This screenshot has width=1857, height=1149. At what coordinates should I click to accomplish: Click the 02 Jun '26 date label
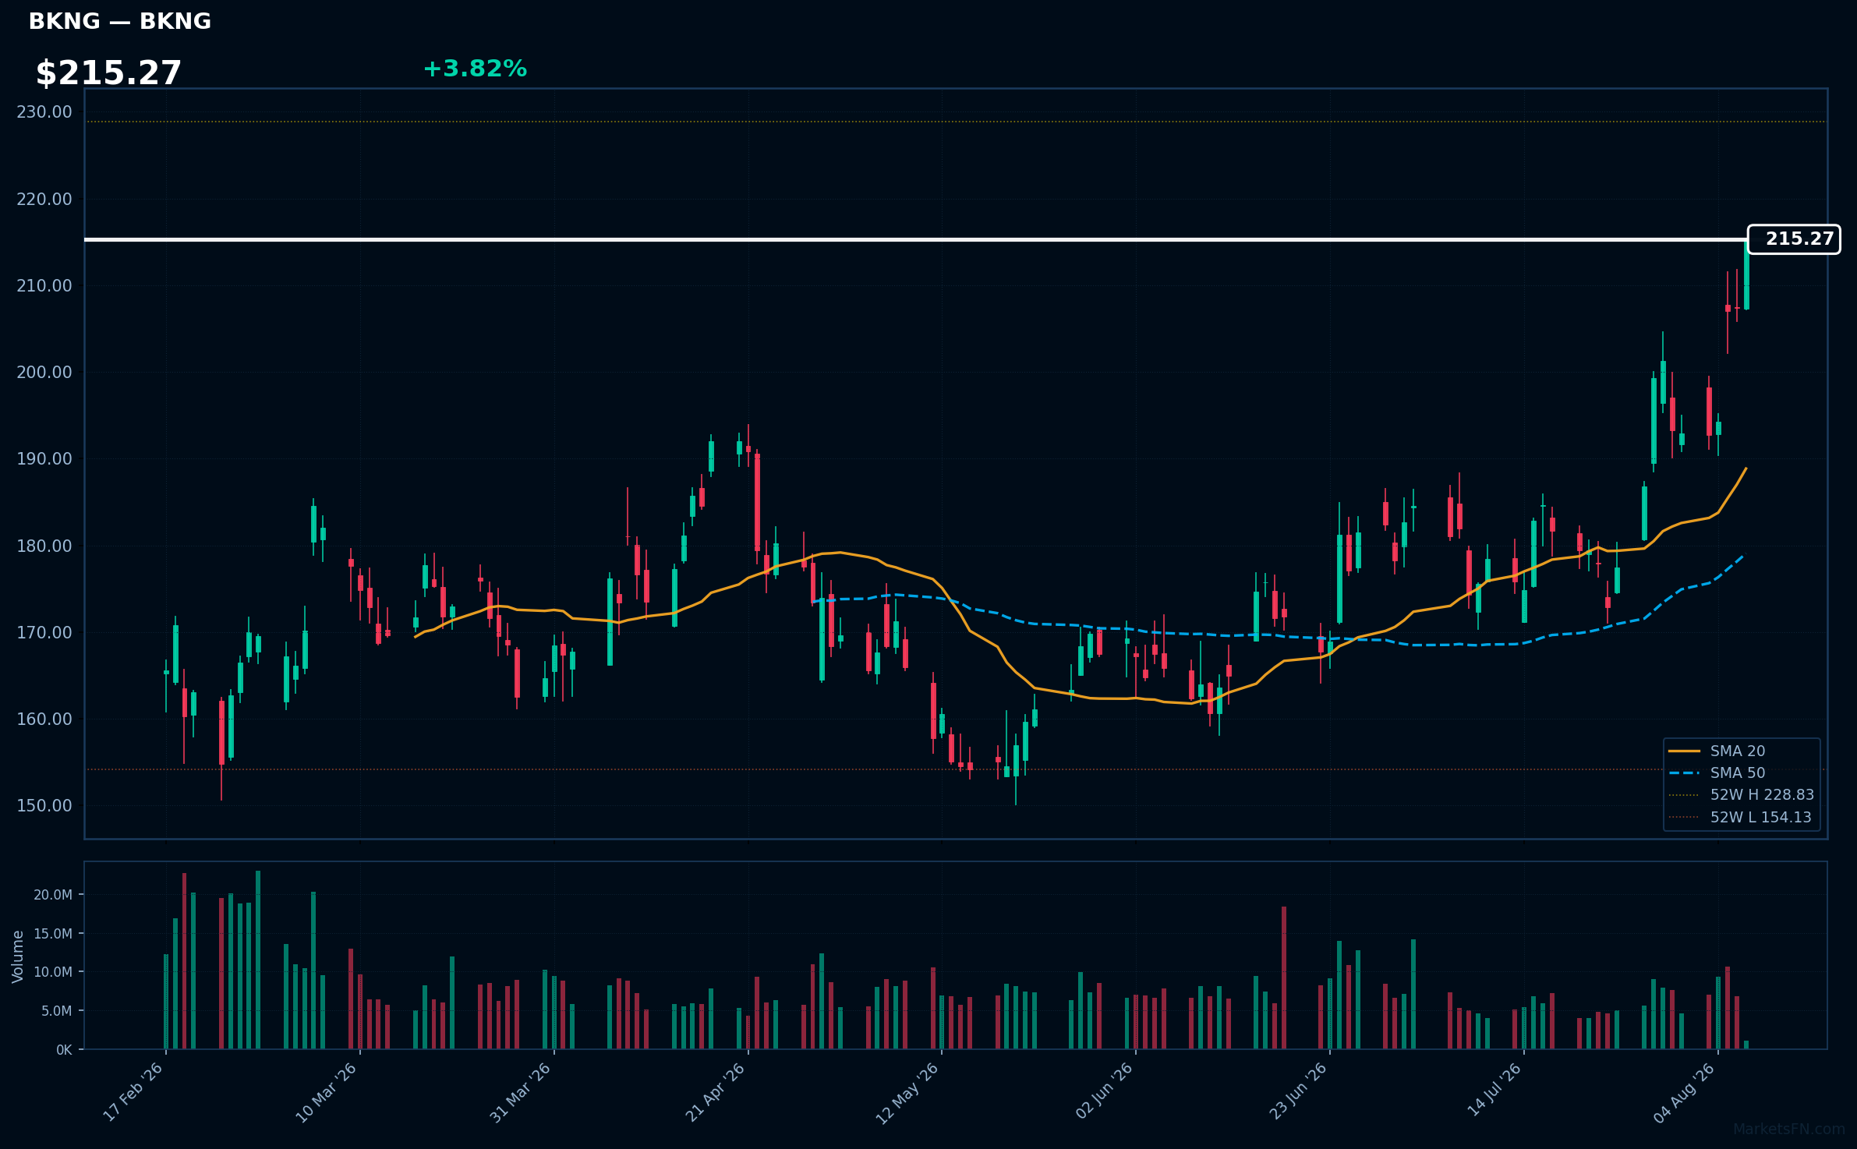pyautogui.click(x=1104, y=1091)
